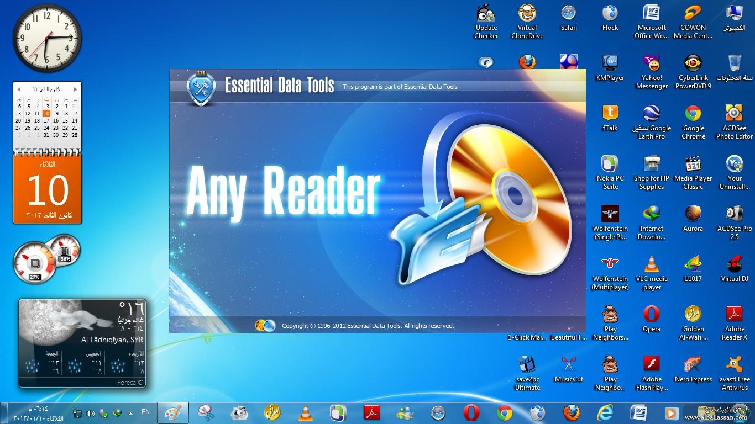The image size is (755, 424).
Task: Click the volume speaker tray icon
Action: pyautogui.click(x=91, y=413)
